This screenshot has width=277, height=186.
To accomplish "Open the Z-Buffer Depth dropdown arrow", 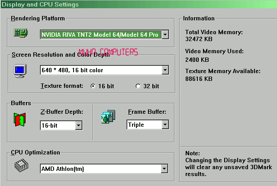I will 79,125.
